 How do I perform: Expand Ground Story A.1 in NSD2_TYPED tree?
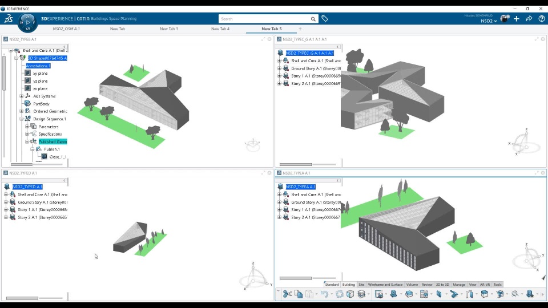6,202
